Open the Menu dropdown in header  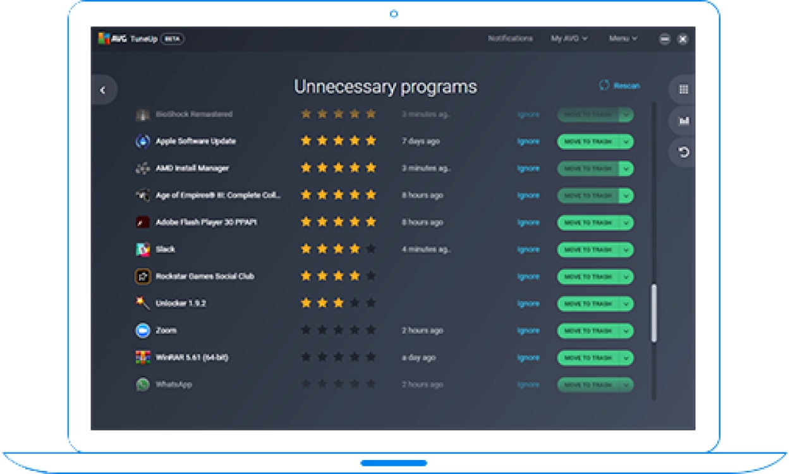tap(623, 39)
